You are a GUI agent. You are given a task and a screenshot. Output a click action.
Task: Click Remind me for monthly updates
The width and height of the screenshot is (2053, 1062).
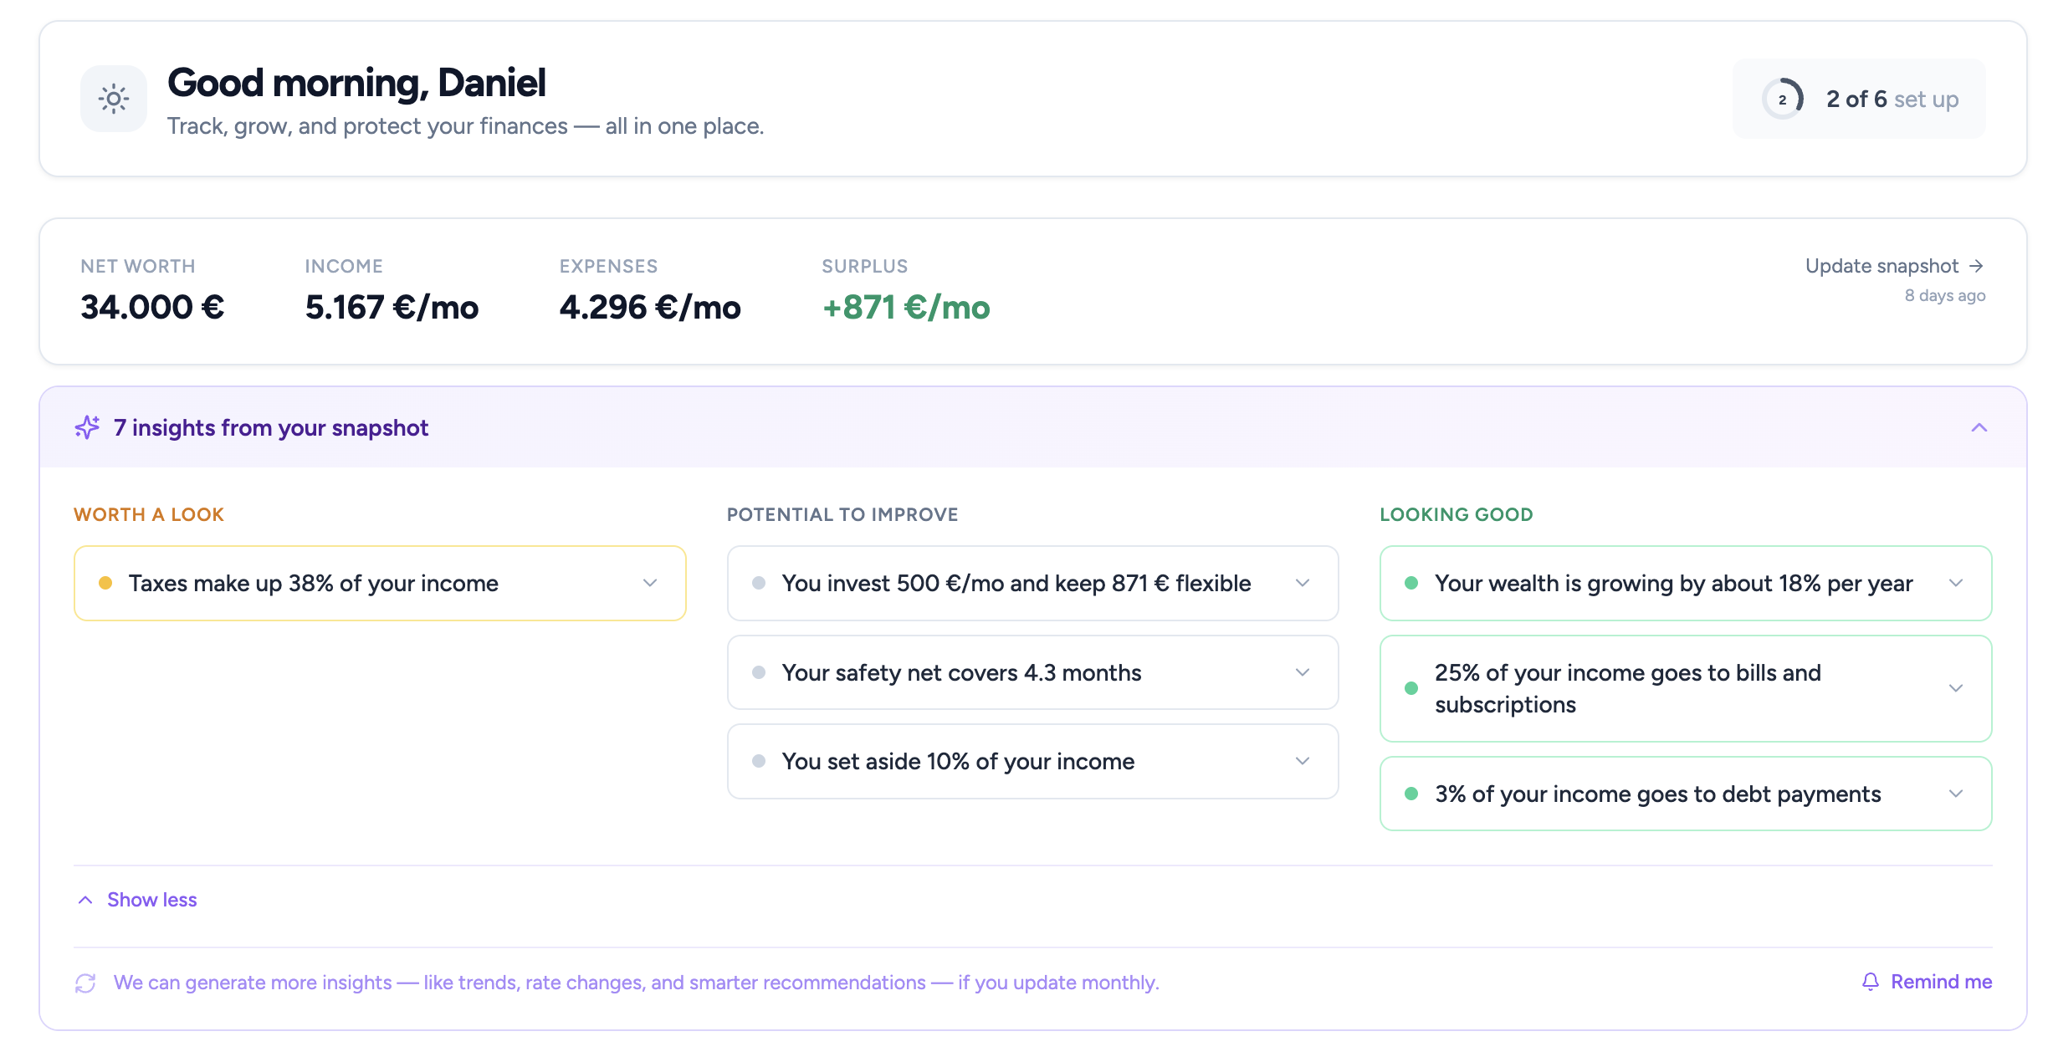(1941, 982)
